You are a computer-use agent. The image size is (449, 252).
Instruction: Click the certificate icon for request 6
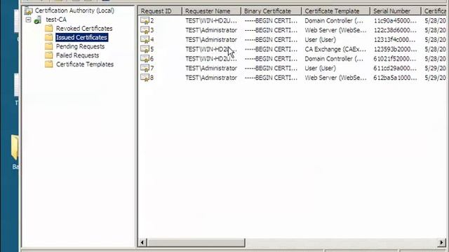[x=145, y=59]
